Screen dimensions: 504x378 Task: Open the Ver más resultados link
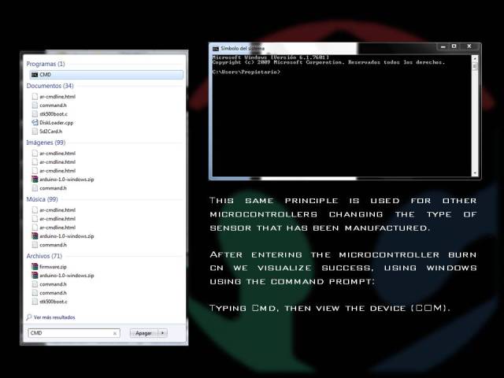coord(54,317)
